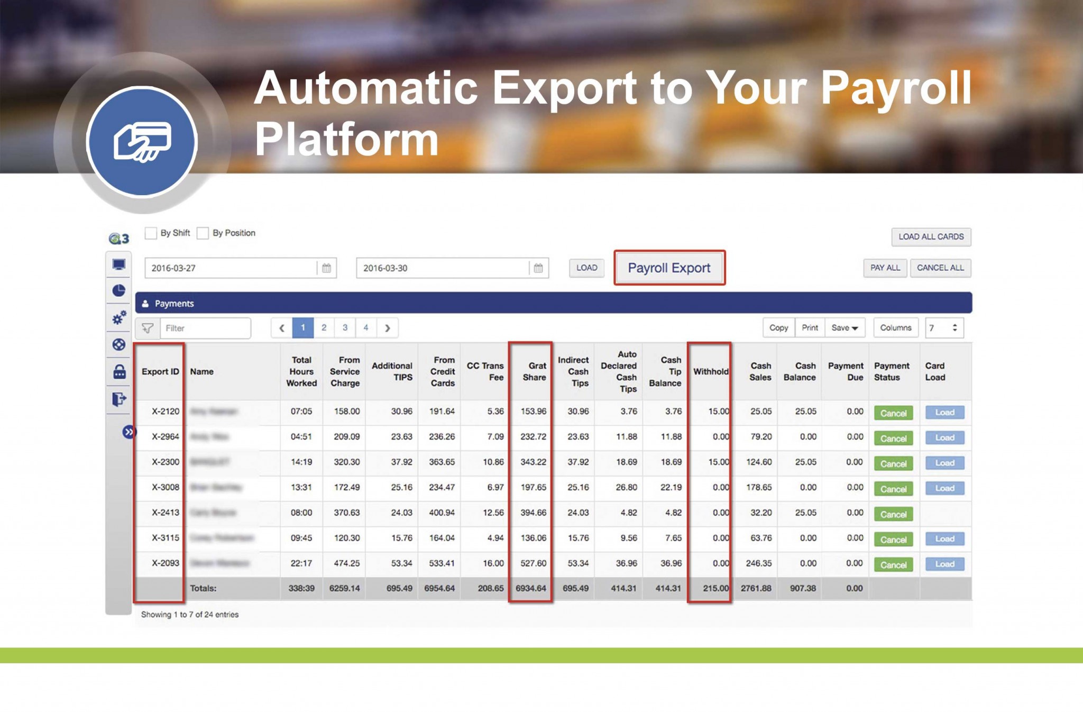Go to page 3 of payments
Image resolution: width=1083 pixels, height=712 pixels.
click(x=345, y=328)
